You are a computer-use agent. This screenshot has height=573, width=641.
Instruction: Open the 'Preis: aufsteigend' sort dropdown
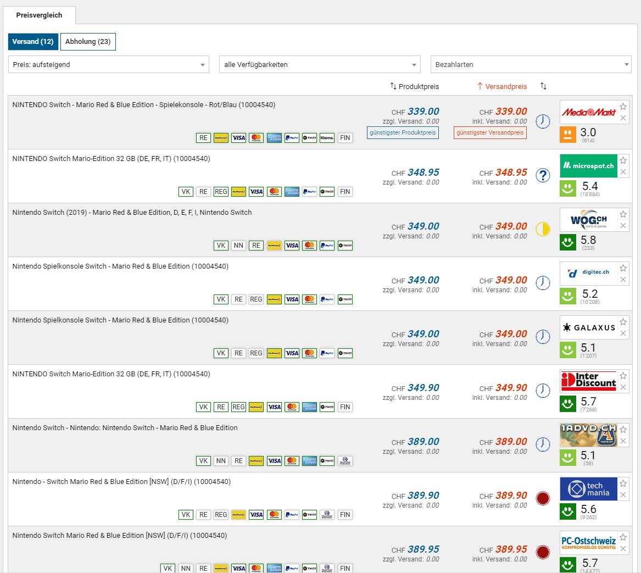[109, 64]
